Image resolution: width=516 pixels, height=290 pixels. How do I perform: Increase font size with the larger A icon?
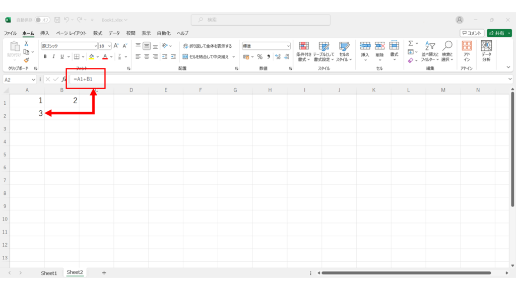116,46
